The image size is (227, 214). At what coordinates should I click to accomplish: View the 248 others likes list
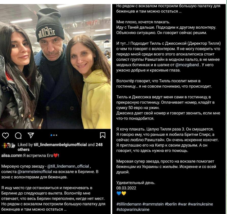[x=60, y=147]
